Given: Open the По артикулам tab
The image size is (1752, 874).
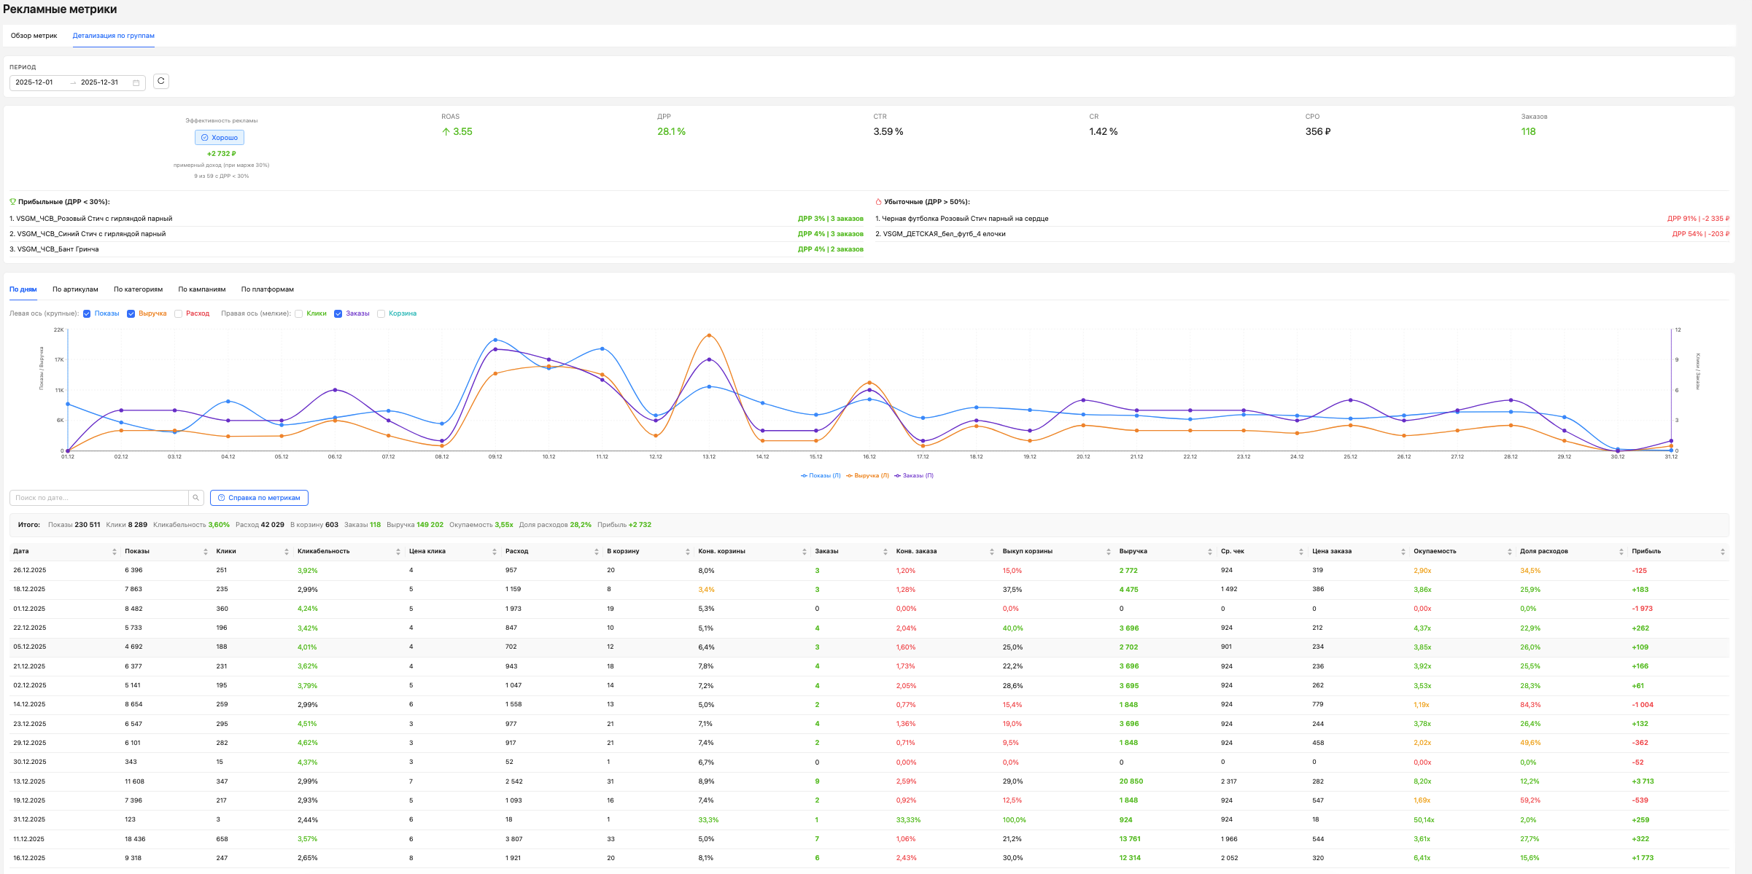Looking at the screenshot, I should [75, 289].
